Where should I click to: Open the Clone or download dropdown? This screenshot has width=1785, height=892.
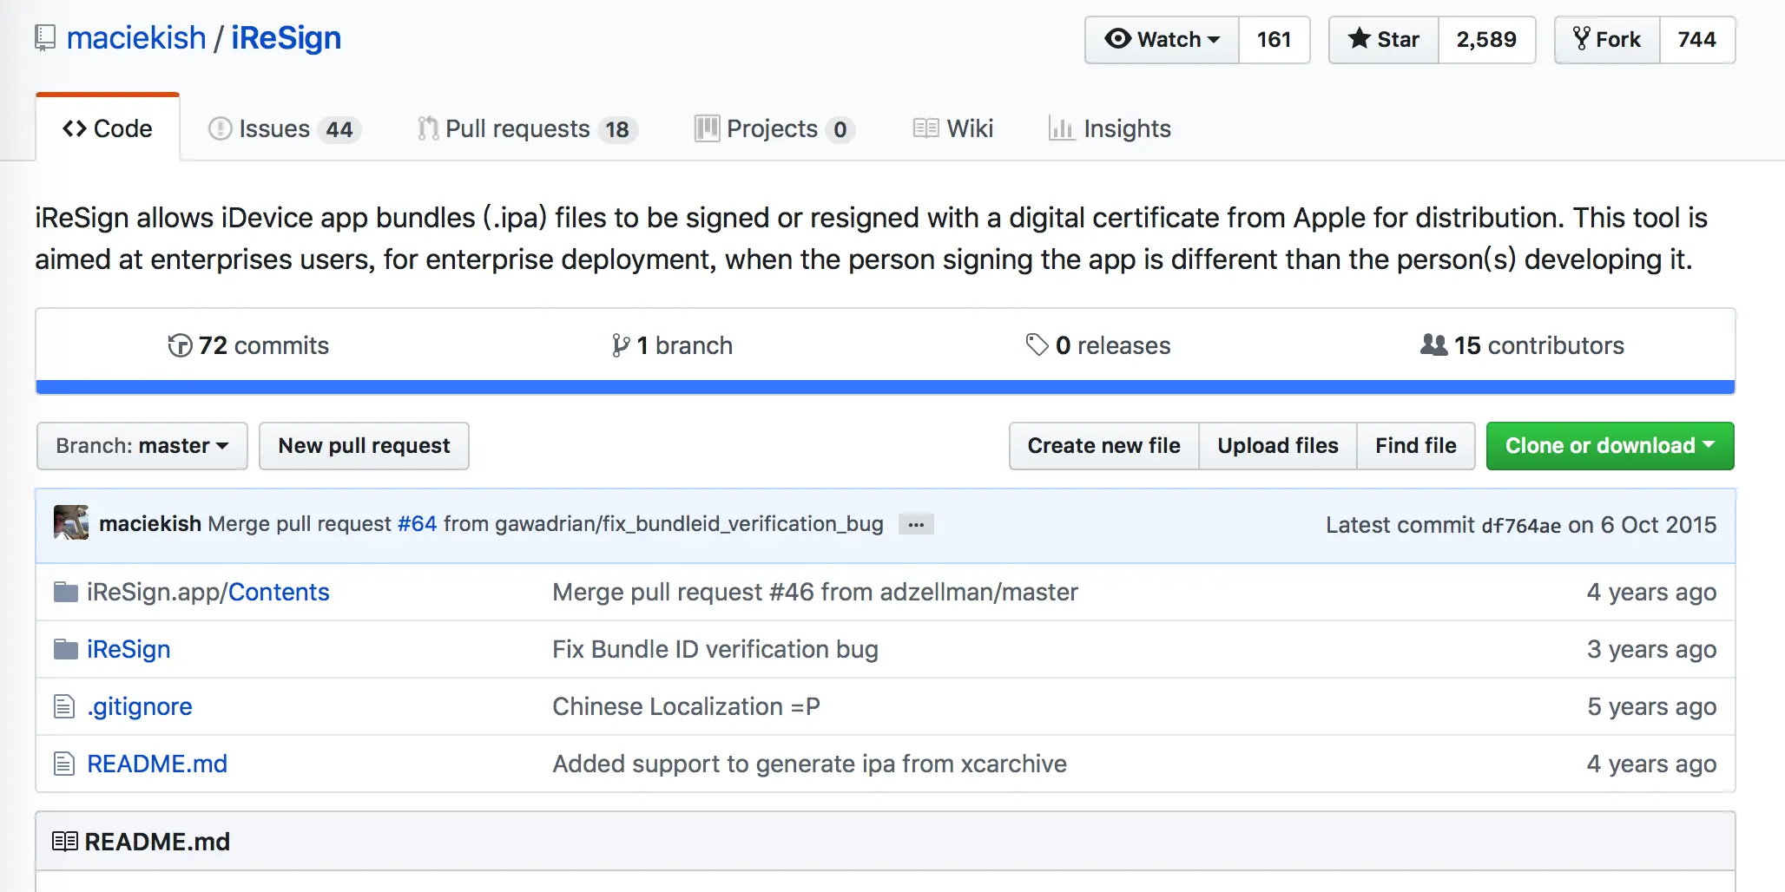pyautogui.click(x=1610, y=446)
